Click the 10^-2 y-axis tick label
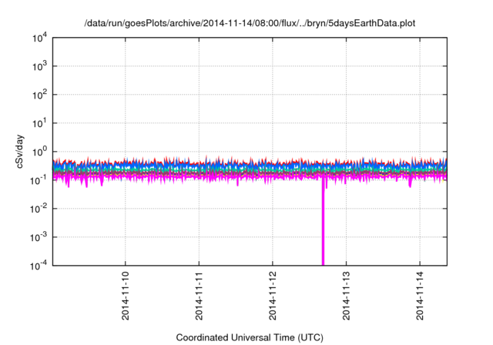Viewport: 493px width, 345px height. pos(39,209)
